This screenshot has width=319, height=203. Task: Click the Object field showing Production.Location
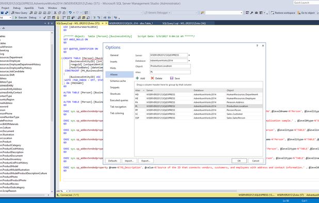click(x=170, y=66)
